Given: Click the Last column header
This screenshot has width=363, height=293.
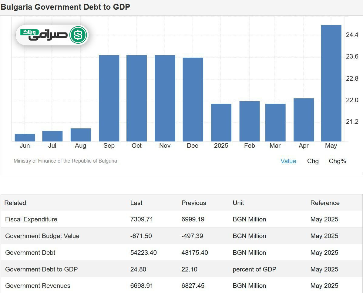Looking at the screenshot, I should (x=136, y=203).
